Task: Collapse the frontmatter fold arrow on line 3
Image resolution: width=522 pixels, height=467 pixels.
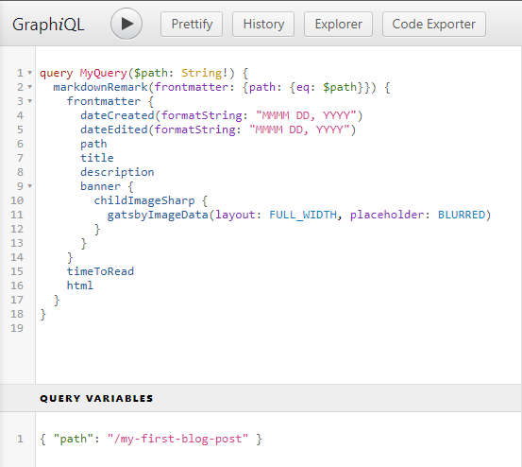Action: 30,101
